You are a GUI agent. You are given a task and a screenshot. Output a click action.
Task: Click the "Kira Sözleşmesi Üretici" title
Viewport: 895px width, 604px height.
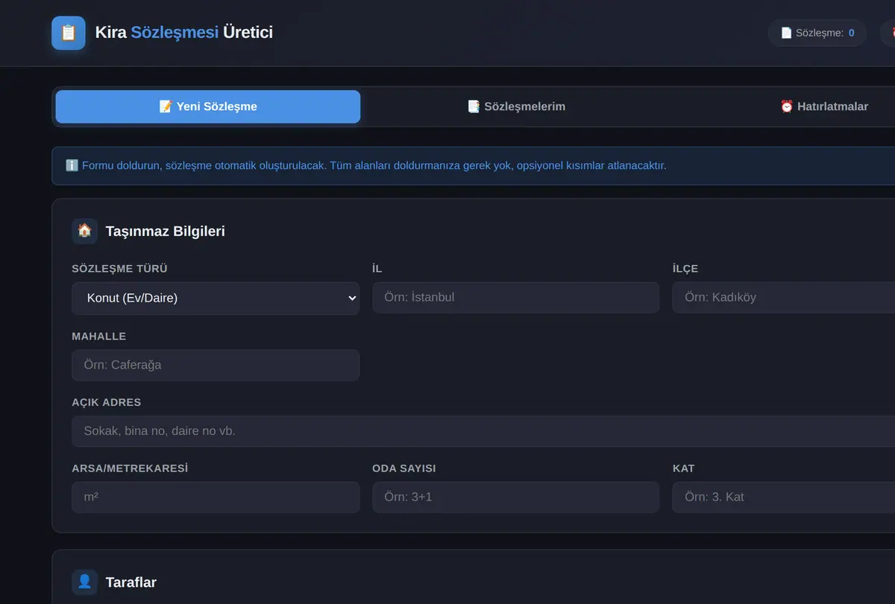tap(184, 32)
